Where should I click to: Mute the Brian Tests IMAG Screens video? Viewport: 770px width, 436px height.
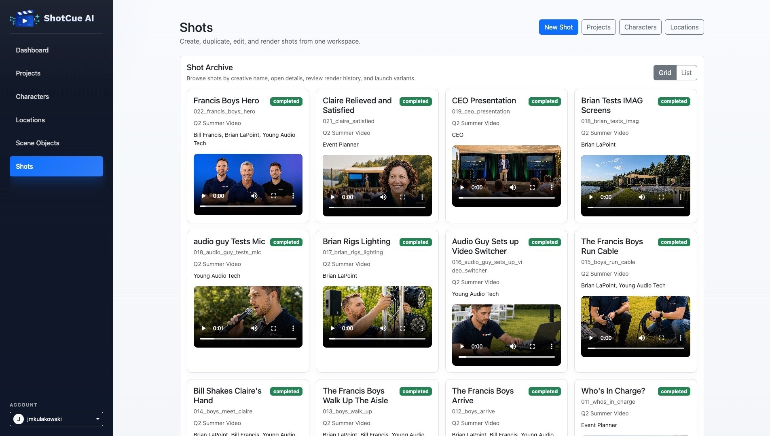(x=642, y=197)
